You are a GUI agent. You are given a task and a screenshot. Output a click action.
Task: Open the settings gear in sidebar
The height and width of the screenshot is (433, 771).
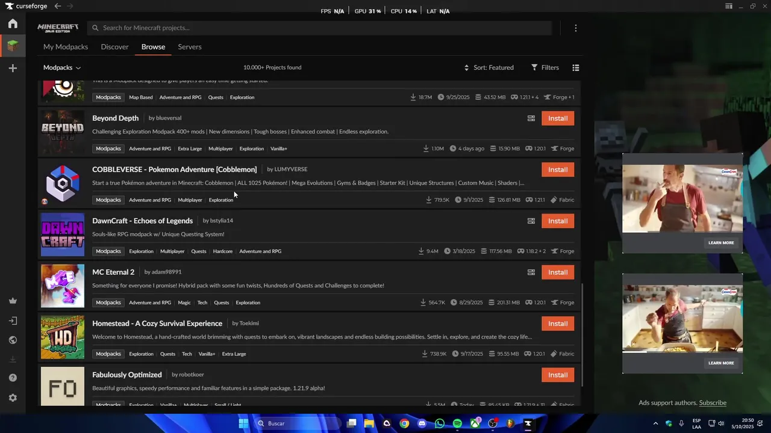[x=13, y=398]
